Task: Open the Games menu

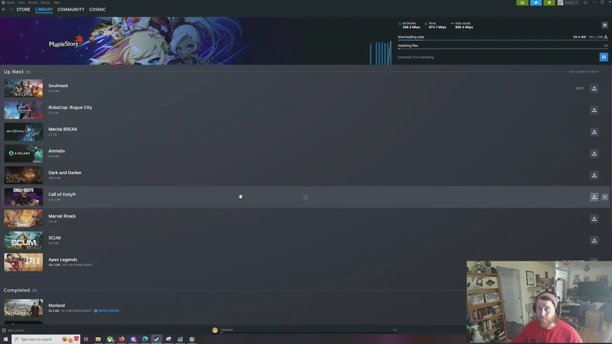Action: 45,2
